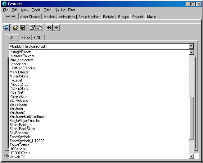Click the AbaddonHardwareBrush combo box field
Screen dimensions: 203x163
[x=99, y=46]
